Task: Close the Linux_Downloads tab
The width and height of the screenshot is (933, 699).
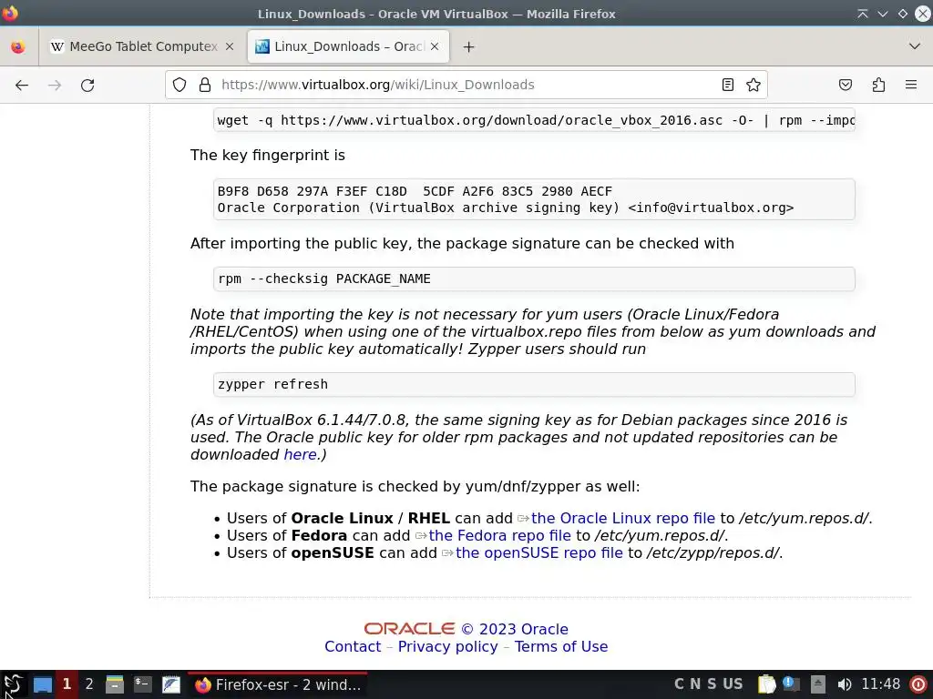Action: pos(435,46)
